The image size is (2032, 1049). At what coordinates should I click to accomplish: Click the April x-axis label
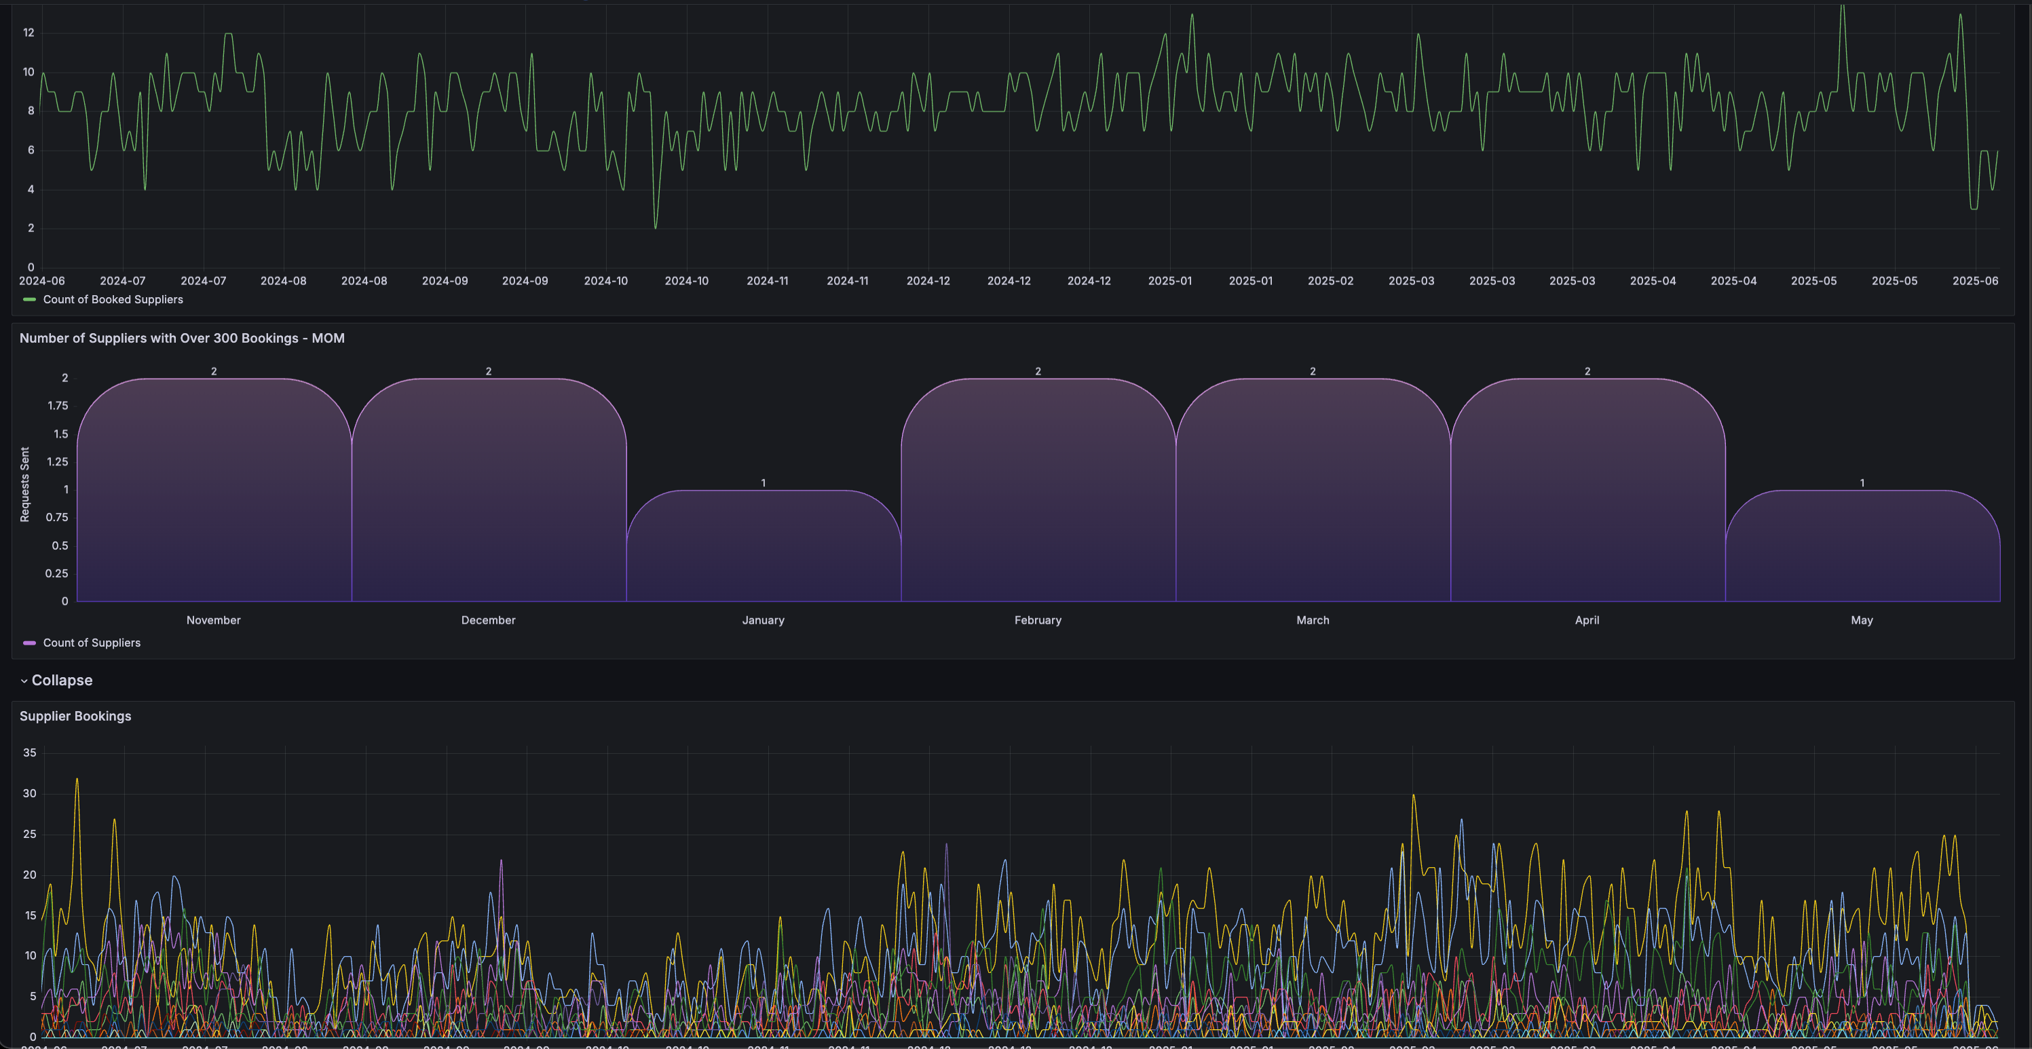(1587, 620)
